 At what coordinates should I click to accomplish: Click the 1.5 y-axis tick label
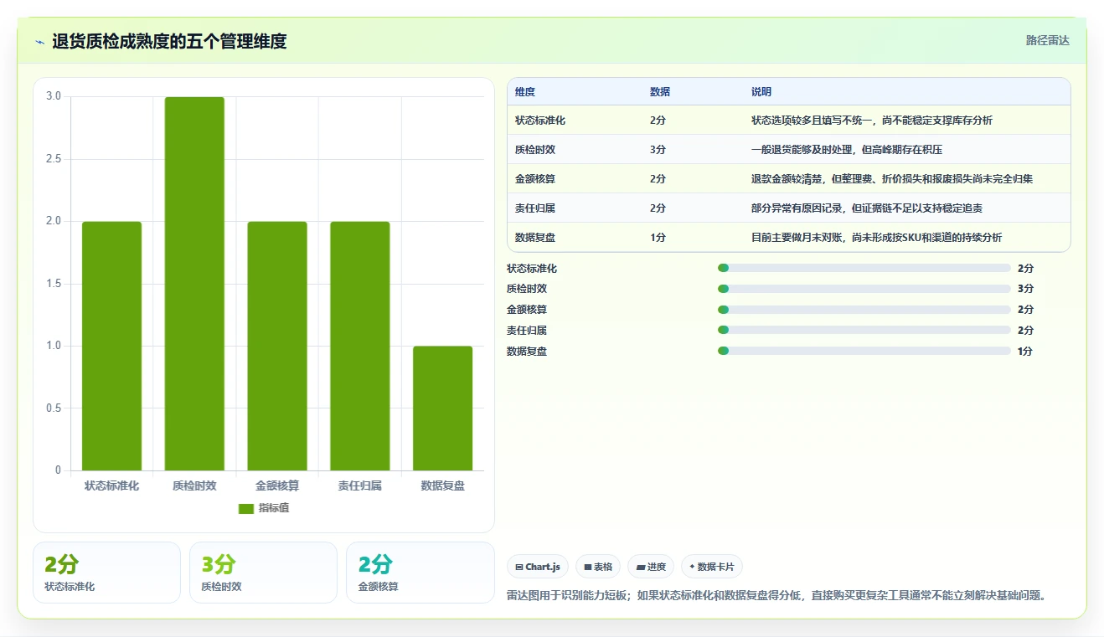pyautogui.click(x=54, y=284)
